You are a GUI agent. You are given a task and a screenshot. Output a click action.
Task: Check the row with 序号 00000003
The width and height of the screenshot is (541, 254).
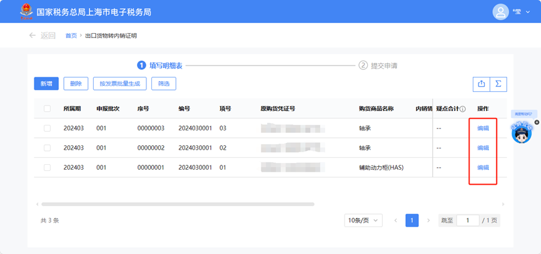(x=48, y=128)
